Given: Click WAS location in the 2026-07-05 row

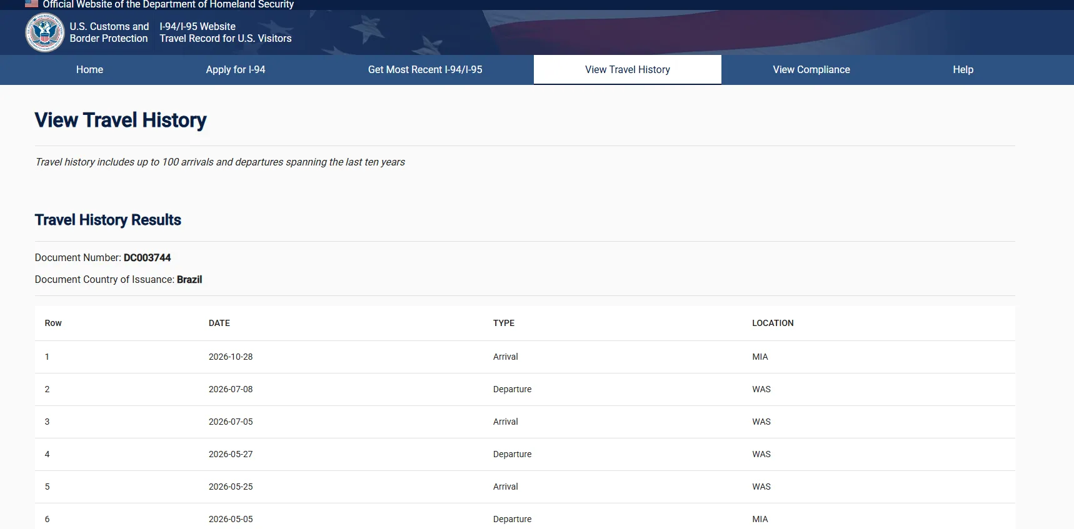Looking at the screenshot, I should tap(761, 422).
